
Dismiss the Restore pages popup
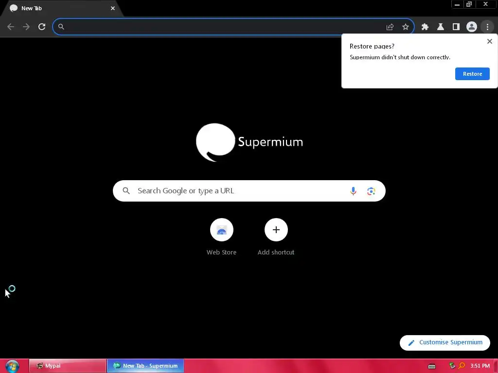click(489, 41)
